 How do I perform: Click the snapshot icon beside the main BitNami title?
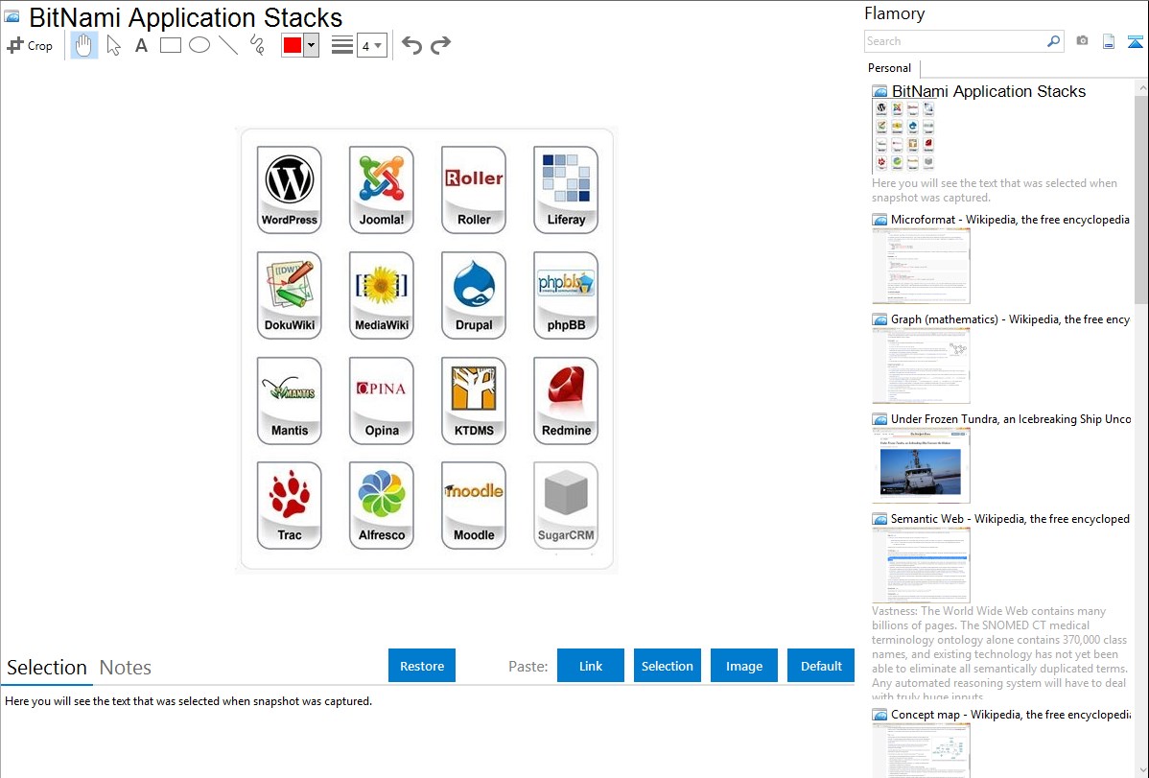[x=12, y=17]
